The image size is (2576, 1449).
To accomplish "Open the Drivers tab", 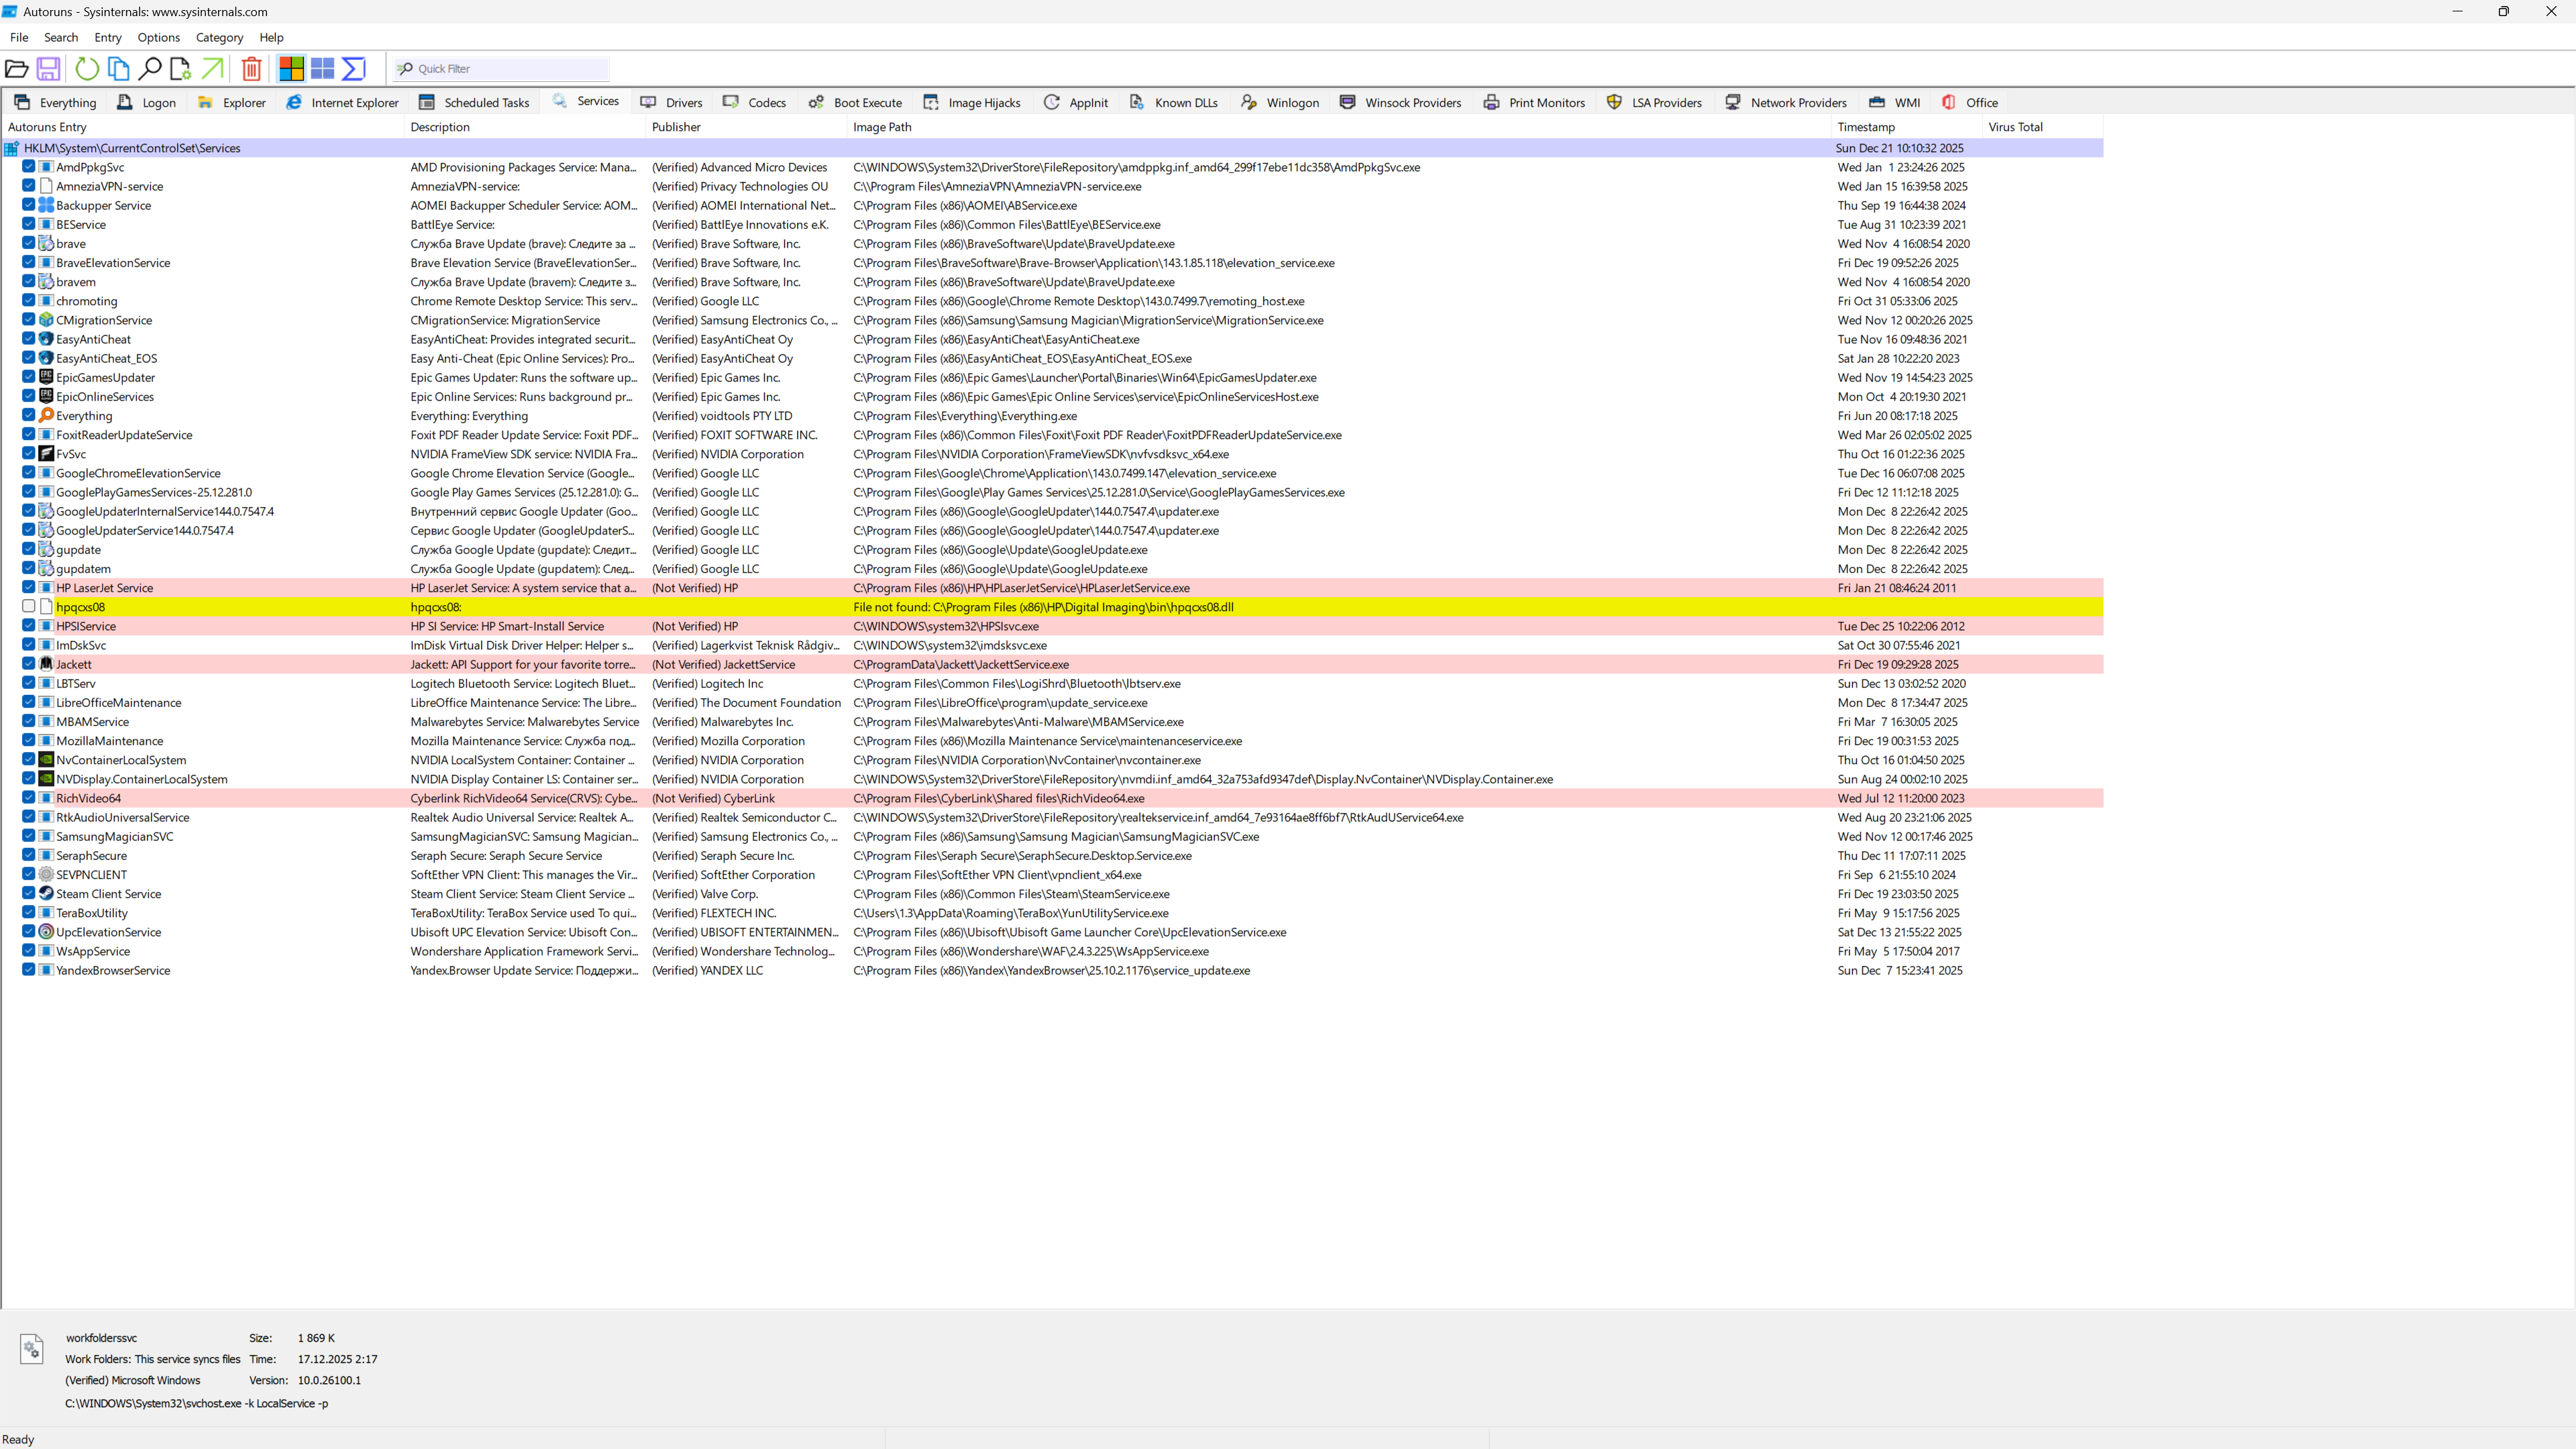I will coord(672,102).
